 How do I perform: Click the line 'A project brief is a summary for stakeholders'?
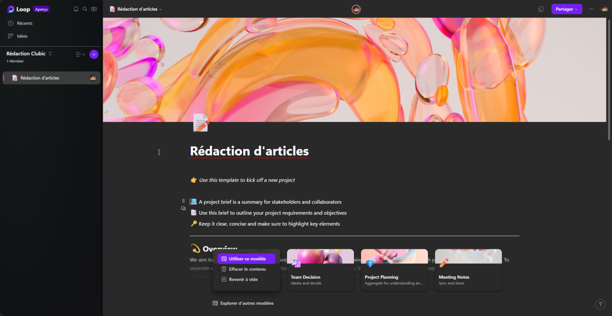270,202
